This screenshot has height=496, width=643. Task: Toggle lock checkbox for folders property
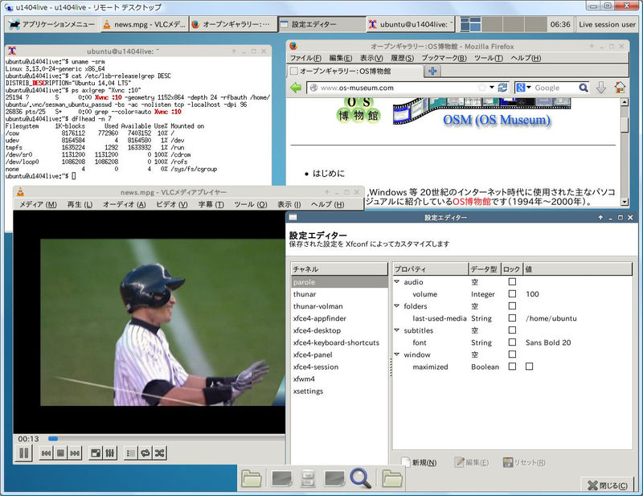point(512,306)
